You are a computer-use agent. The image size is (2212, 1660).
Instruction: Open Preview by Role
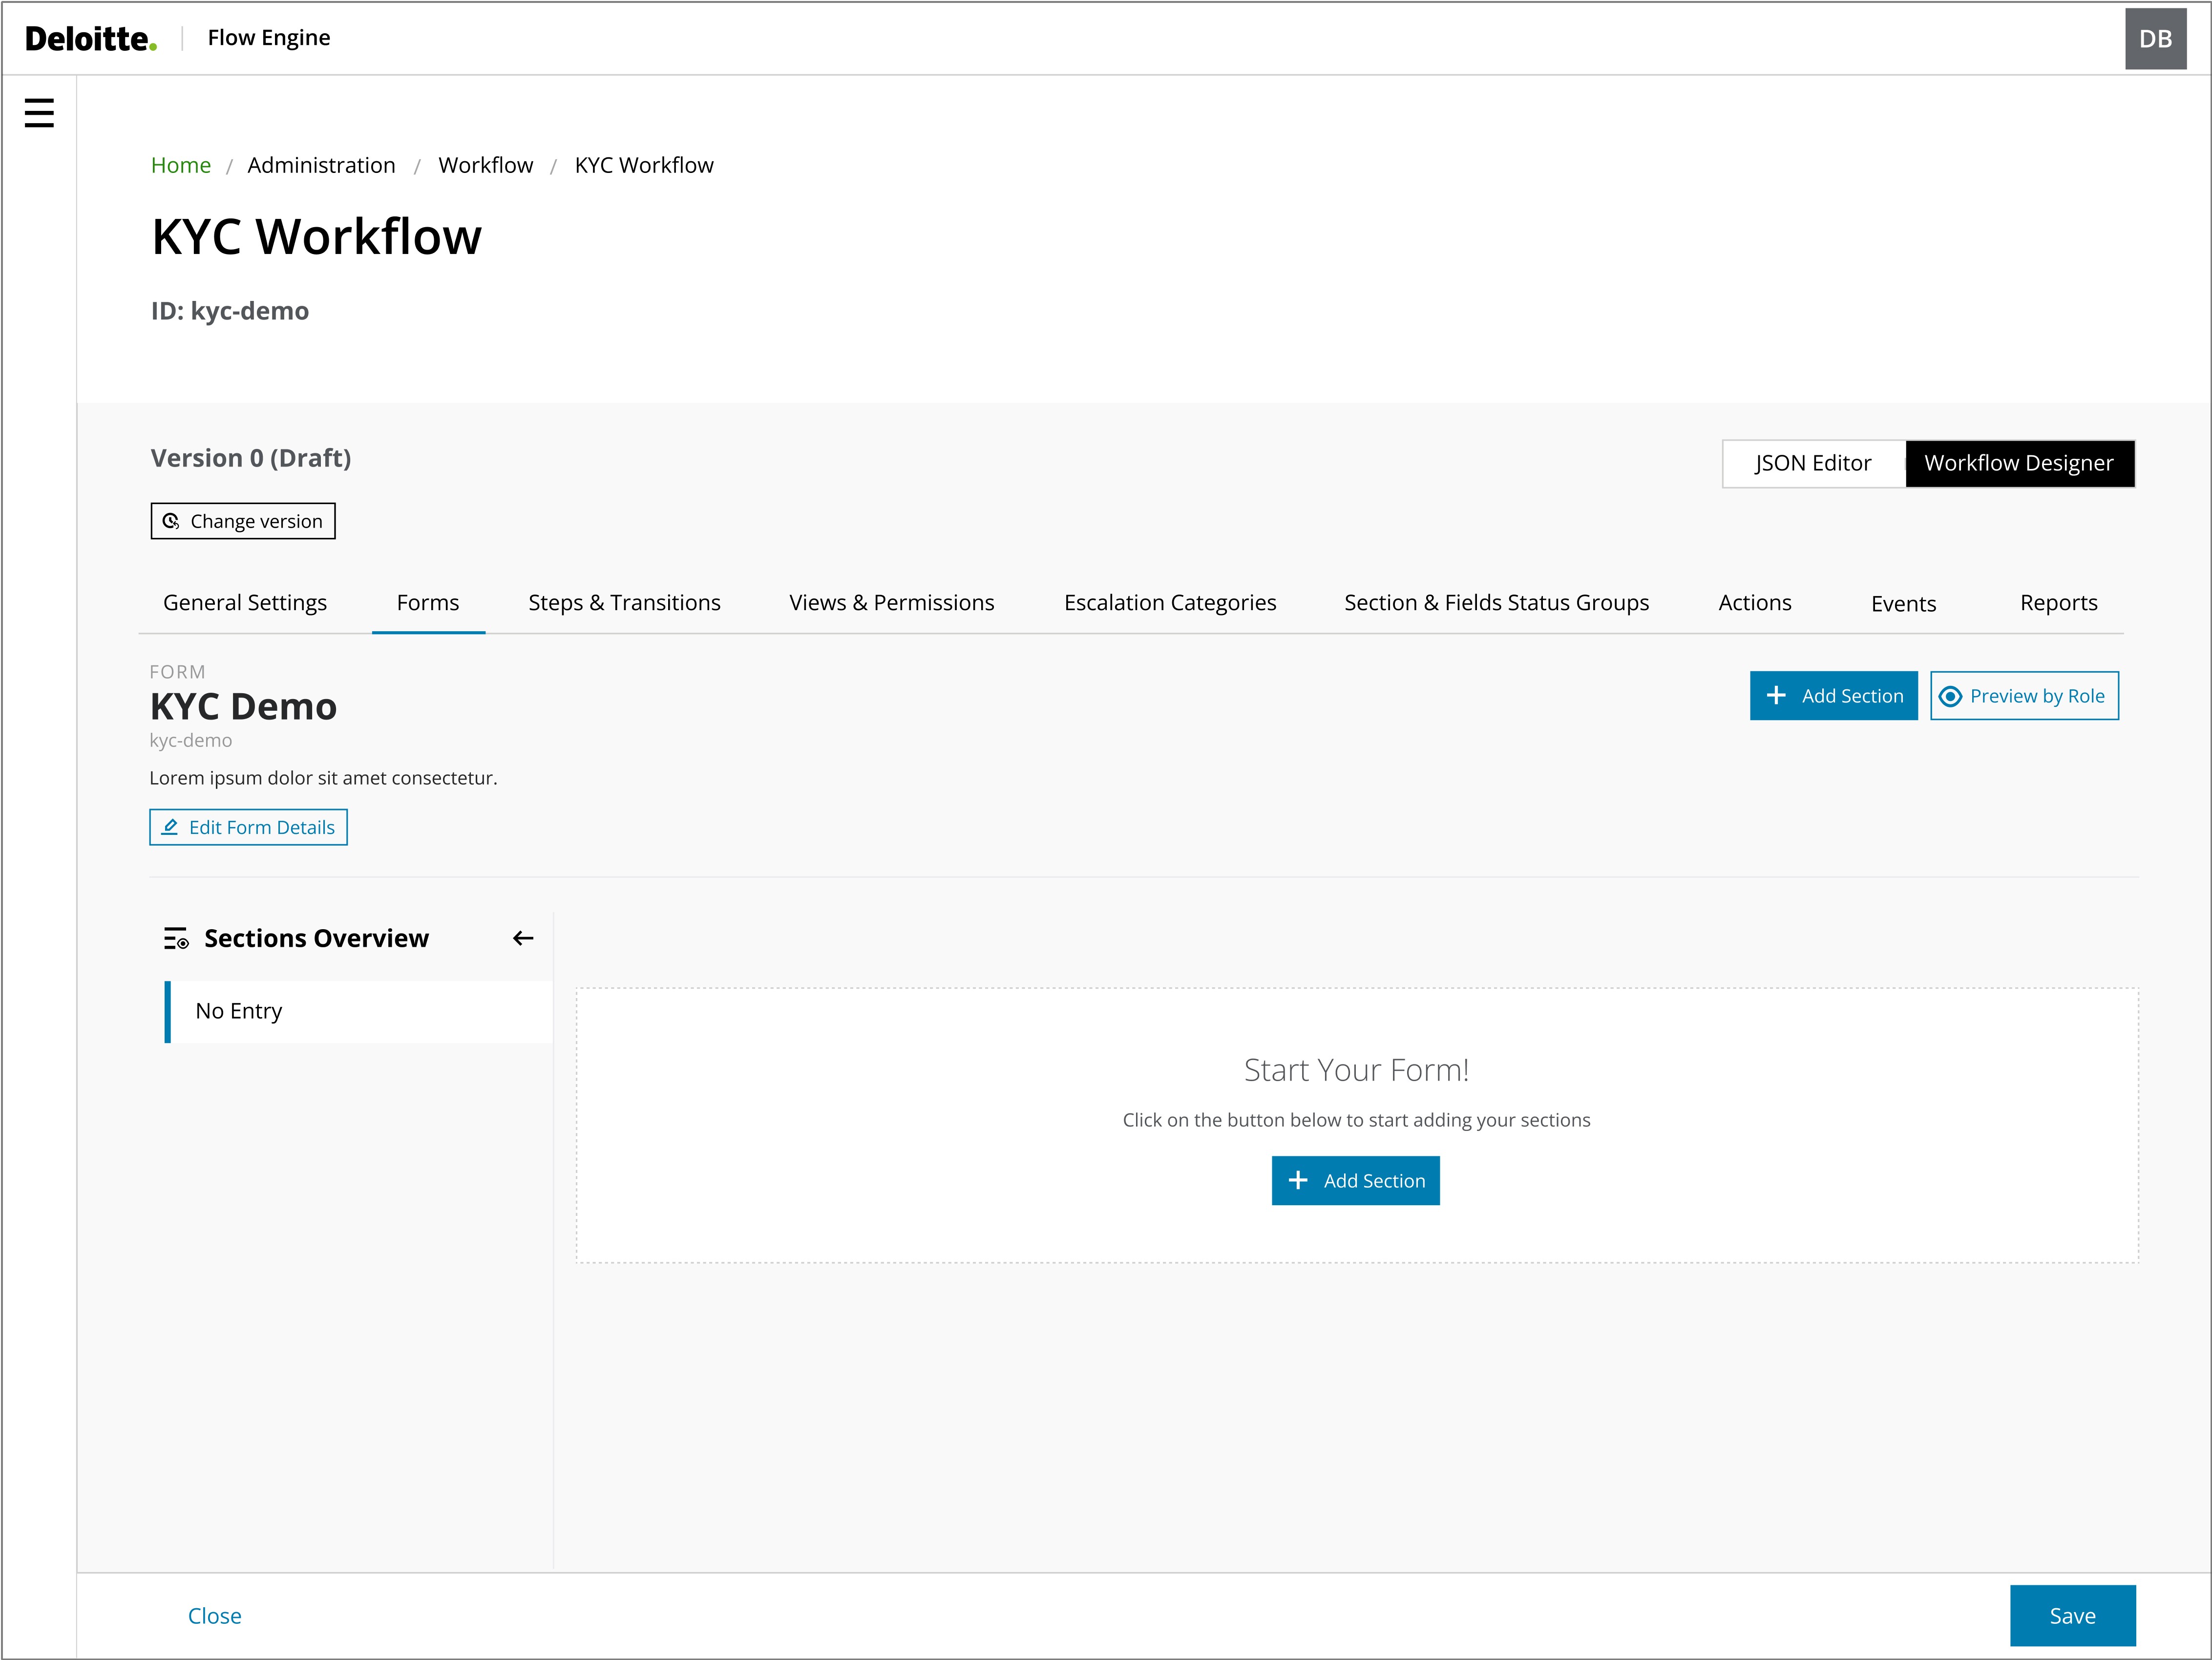click(x=2024, y=695)
